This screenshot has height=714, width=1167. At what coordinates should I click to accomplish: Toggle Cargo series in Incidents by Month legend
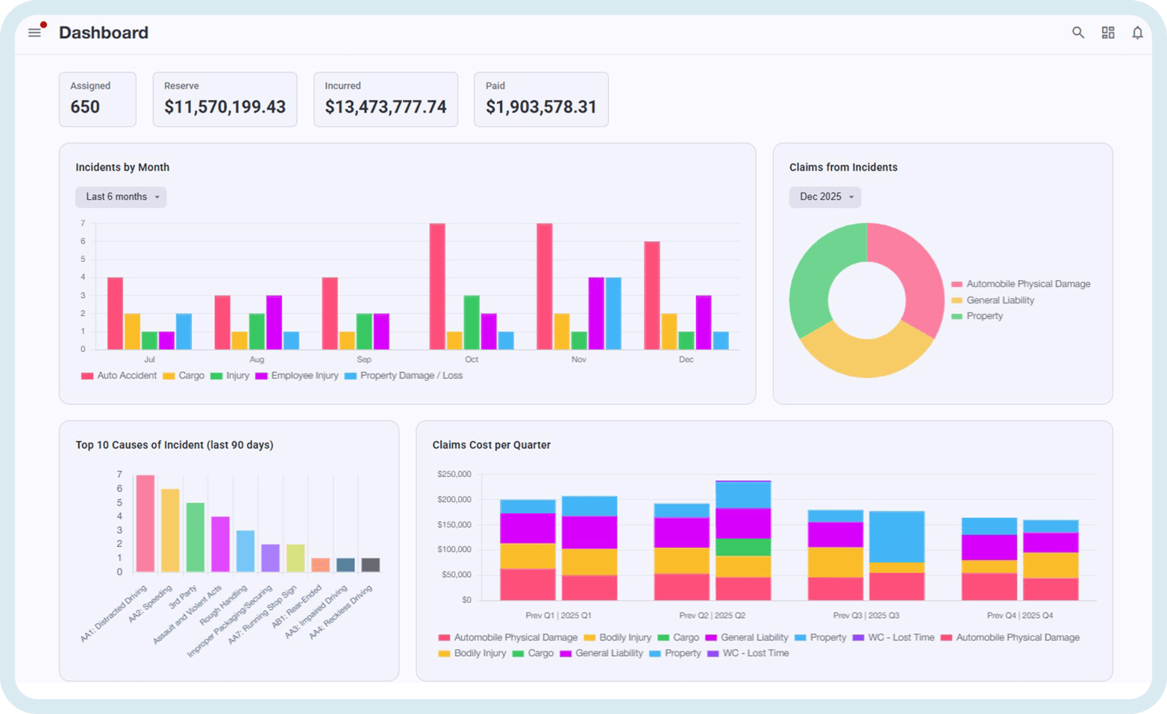tap(167, 376)
